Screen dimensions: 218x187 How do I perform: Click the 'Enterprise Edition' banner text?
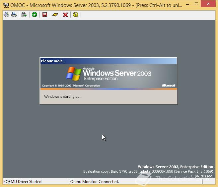[101, 79]
